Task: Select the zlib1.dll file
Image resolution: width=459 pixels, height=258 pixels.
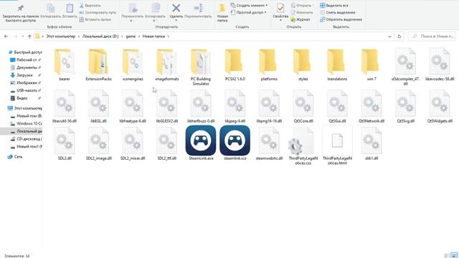Action: point(372,143)
